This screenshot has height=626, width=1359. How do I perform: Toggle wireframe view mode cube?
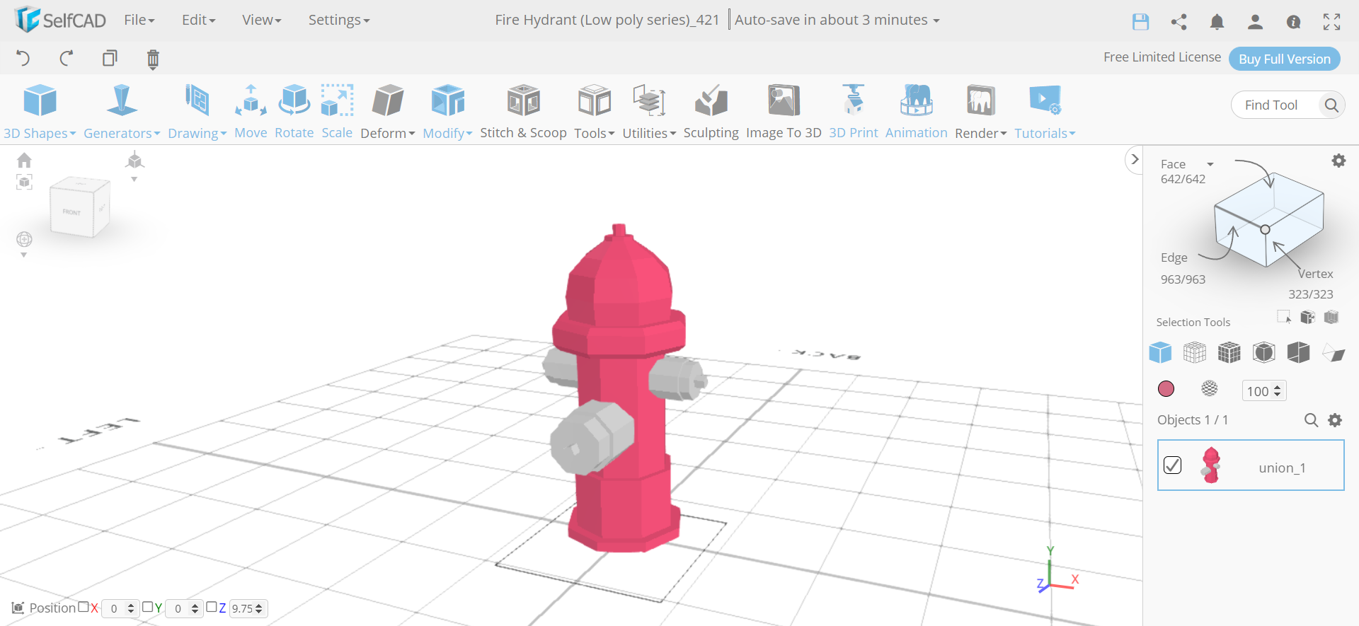pyautogui.click(x=1195, y=352)
